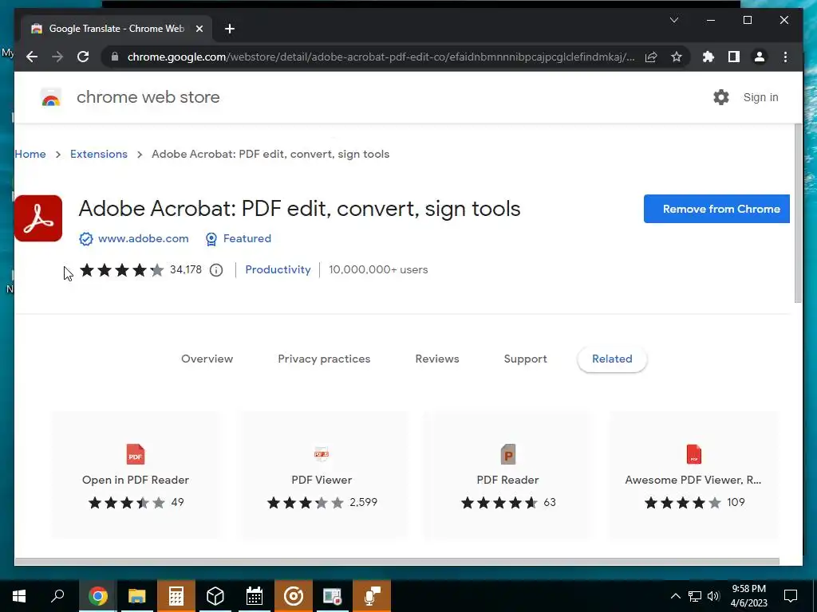The image size is (817, 612).
Task: Open the Calculator taskbar app
Action: [x=176, y=596]
